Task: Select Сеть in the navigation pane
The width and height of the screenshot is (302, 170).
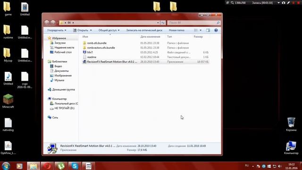Action: coord(55,118)
